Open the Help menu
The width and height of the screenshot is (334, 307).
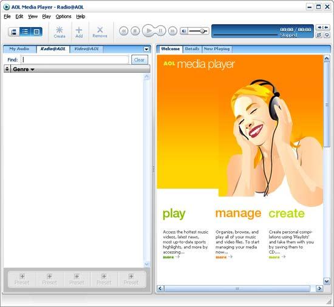click(81, 16)
